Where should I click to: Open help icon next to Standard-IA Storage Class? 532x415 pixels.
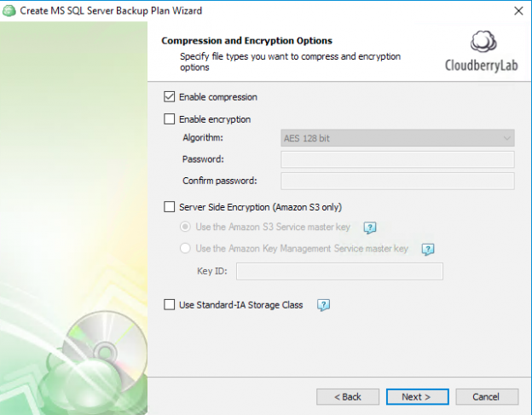(x=323, y=305)
